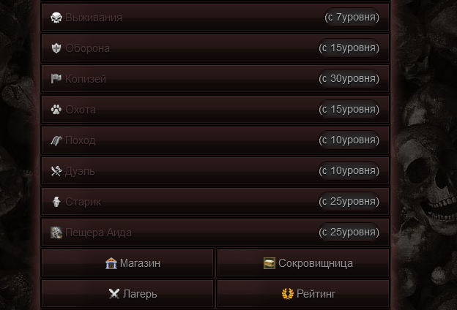Click the 'с 10уровня' badge on Дуэль
The height and width of the screenshot is (310, 457).
349,170
